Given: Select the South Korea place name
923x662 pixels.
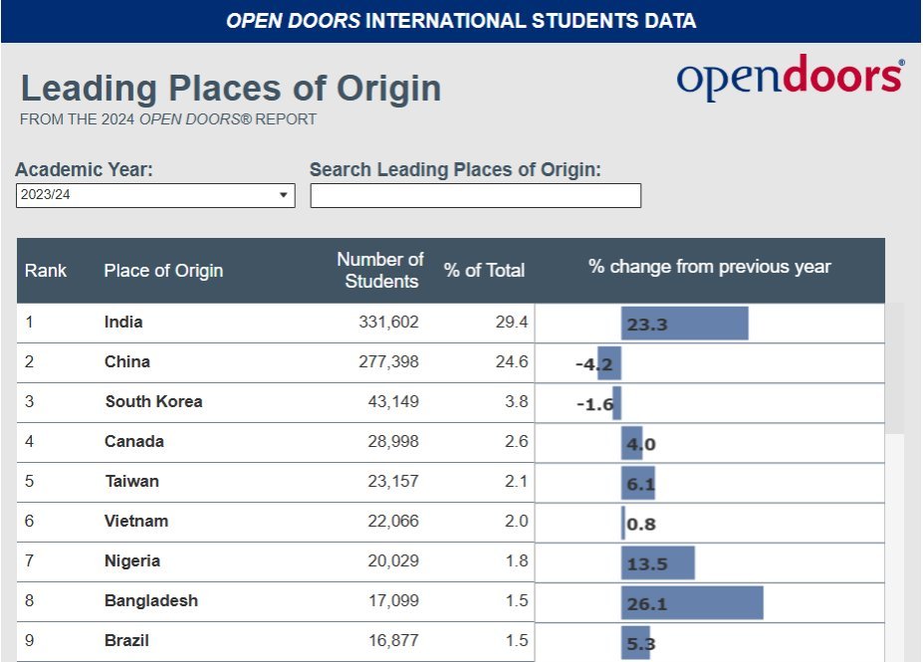Looking at the screenshot, I should tap(153, 402).
